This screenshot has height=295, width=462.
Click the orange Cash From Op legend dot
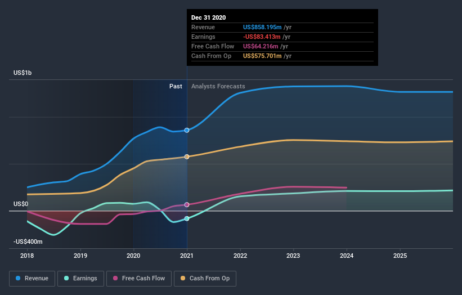[183, 278]
